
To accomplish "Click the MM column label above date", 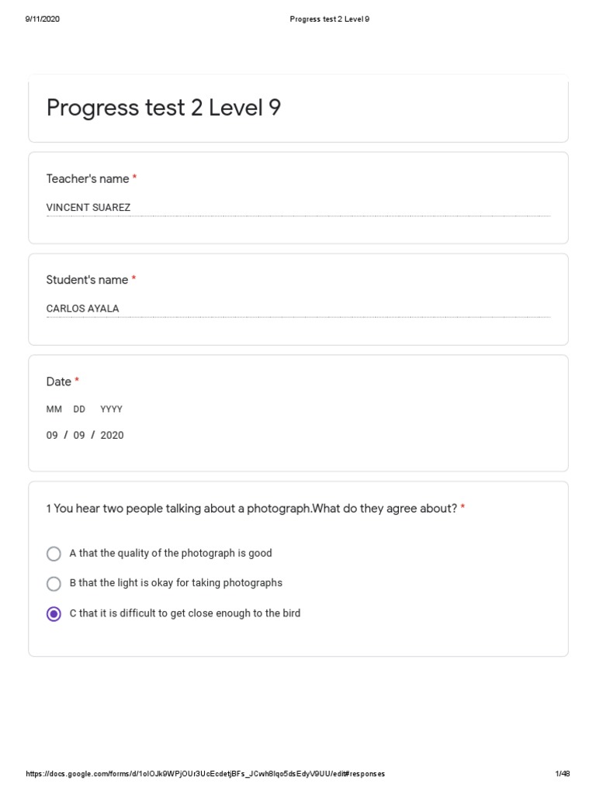I will (54, 409).
